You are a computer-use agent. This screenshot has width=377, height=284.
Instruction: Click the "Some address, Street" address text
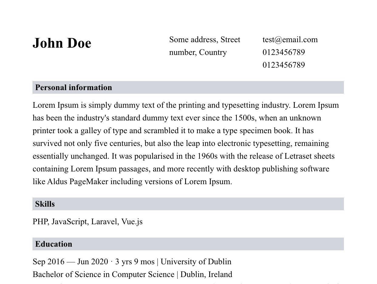point(205,40)
